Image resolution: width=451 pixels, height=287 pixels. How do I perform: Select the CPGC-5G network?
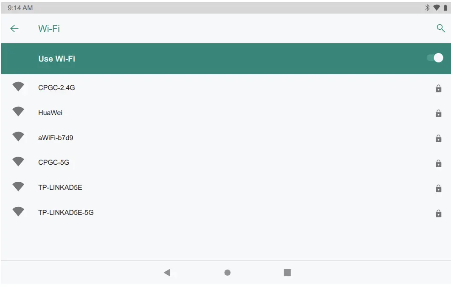[x=54, y=162]
